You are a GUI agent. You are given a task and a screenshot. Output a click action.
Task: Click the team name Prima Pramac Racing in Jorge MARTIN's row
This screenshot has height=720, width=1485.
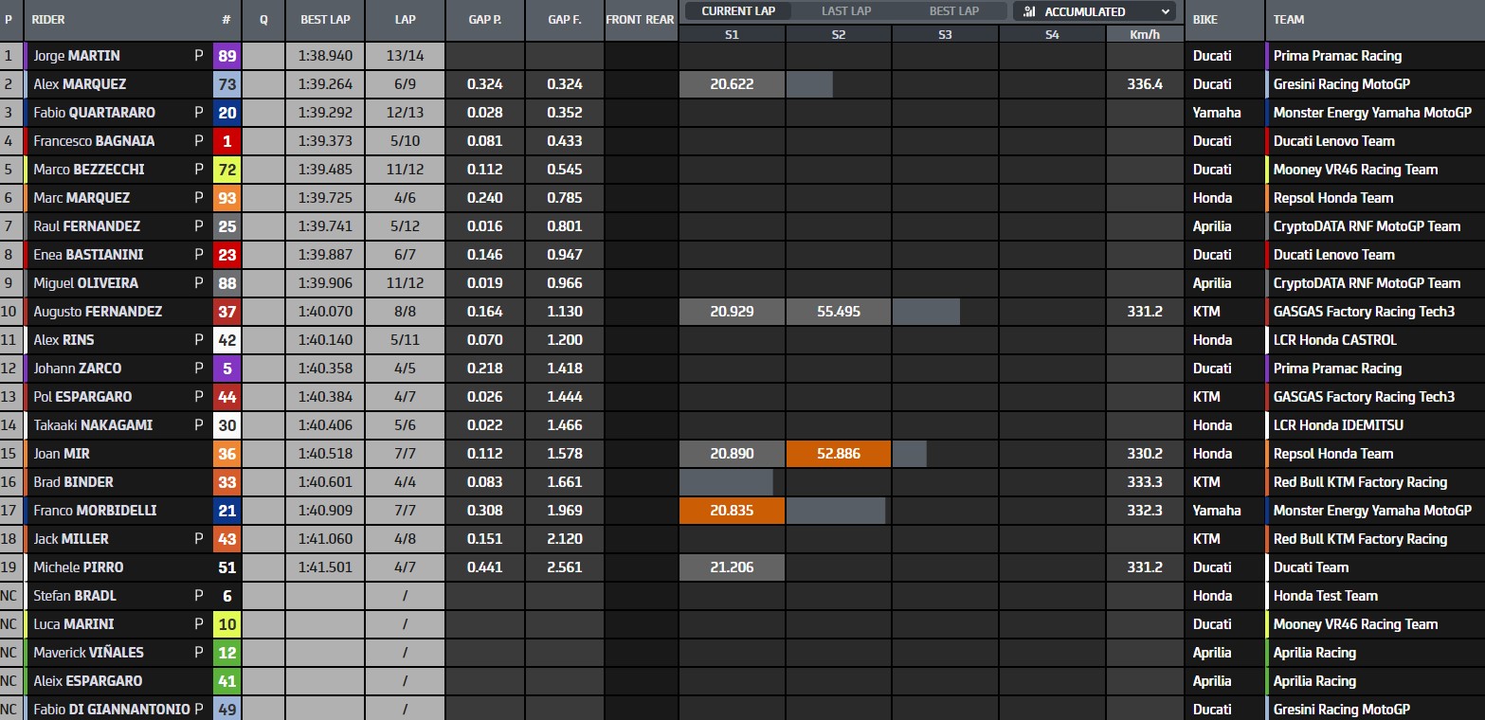coord(1337,56)
